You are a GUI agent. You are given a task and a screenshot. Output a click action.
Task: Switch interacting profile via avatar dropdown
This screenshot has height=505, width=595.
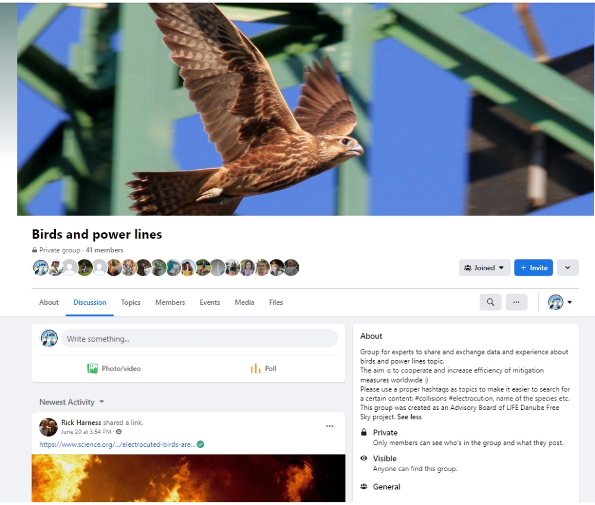(560, 302)
